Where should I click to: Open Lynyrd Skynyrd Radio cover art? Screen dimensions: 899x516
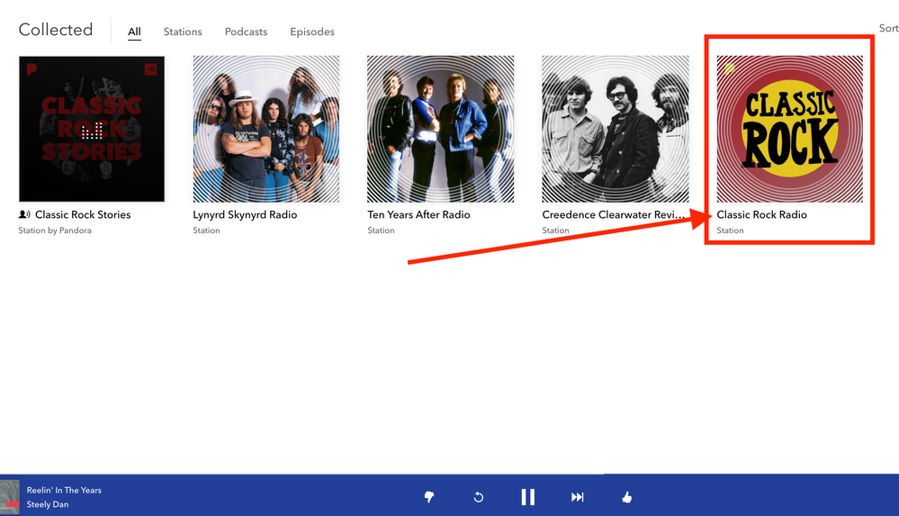pyautogui.click(x=266, y=129)
